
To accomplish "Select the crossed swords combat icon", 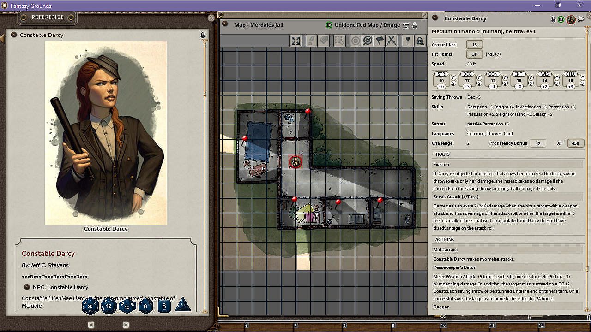I will click(392, 41).
